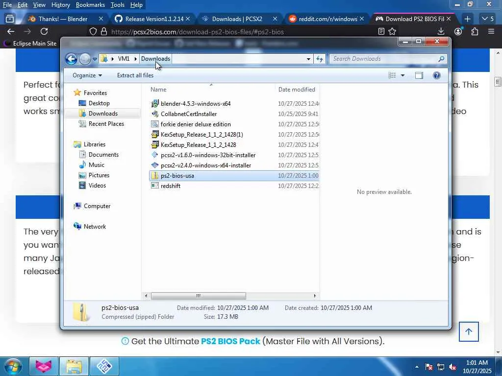Change view using the view icon
The image size is (502, 376).
(x=392, y=75)
